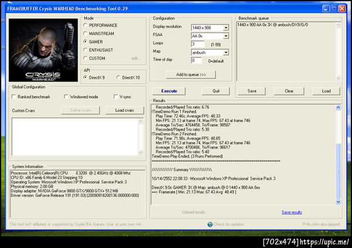Click the TimeDemo Run 2 Finished line
The image size is (352, 248).
coord(174,134)
